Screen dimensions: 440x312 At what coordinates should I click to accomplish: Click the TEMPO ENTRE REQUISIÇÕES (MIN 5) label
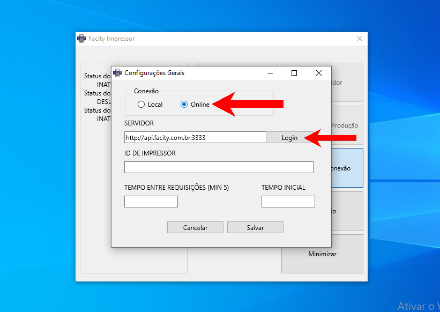click(177, 188)
